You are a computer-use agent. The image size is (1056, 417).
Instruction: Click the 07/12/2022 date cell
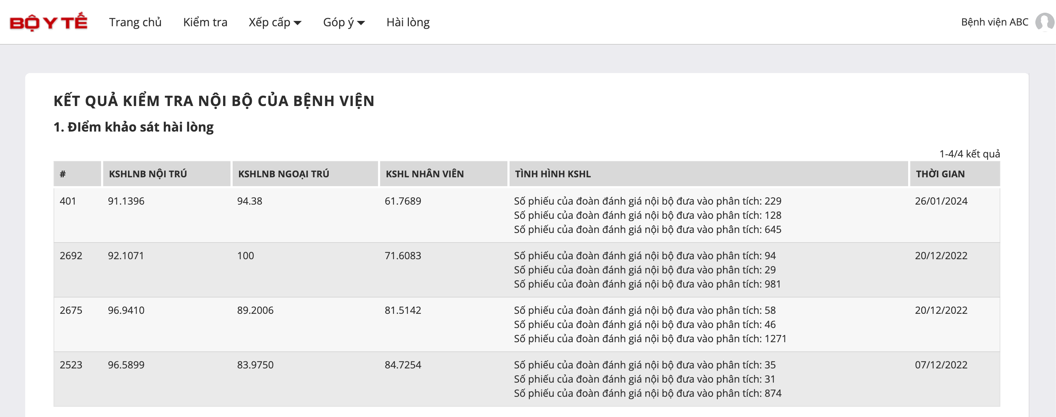tap(941, 365)
